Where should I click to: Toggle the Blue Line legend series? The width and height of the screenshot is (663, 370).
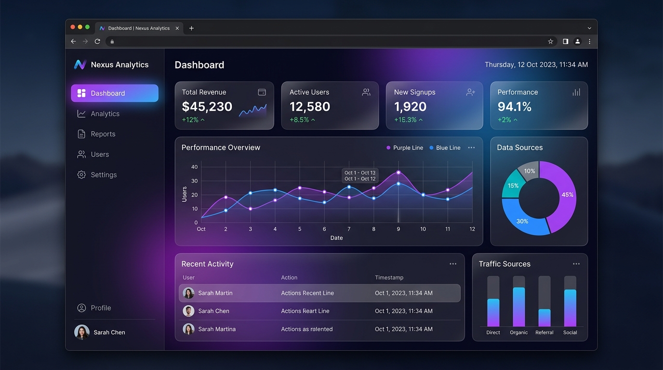tap(445, 148)
